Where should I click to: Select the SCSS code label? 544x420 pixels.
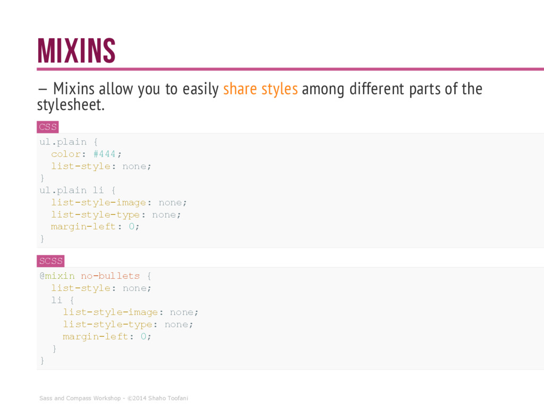[50, 261]
